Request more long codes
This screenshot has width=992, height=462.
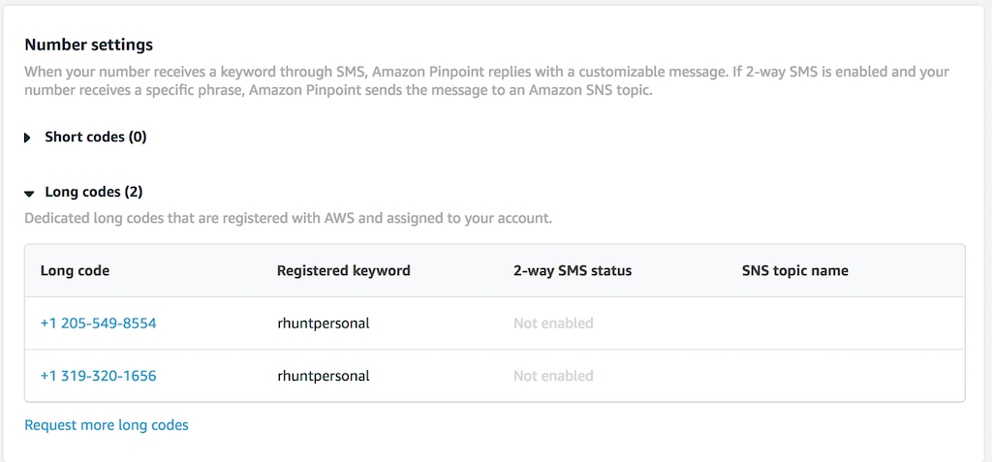point(107,425)
